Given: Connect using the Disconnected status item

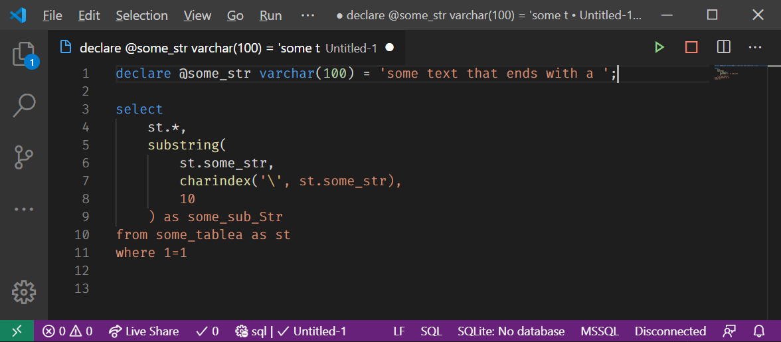Looking at the screenshot, I should (670, 331).
